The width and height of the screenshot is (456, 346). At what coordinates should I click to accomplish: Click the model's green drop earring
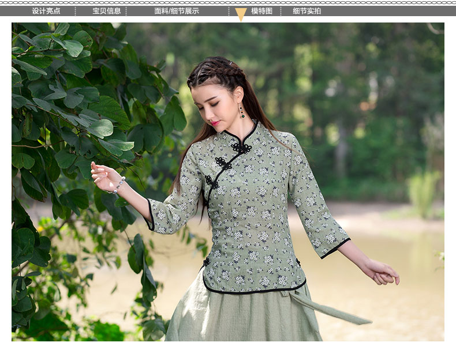[x=242, y=111]
